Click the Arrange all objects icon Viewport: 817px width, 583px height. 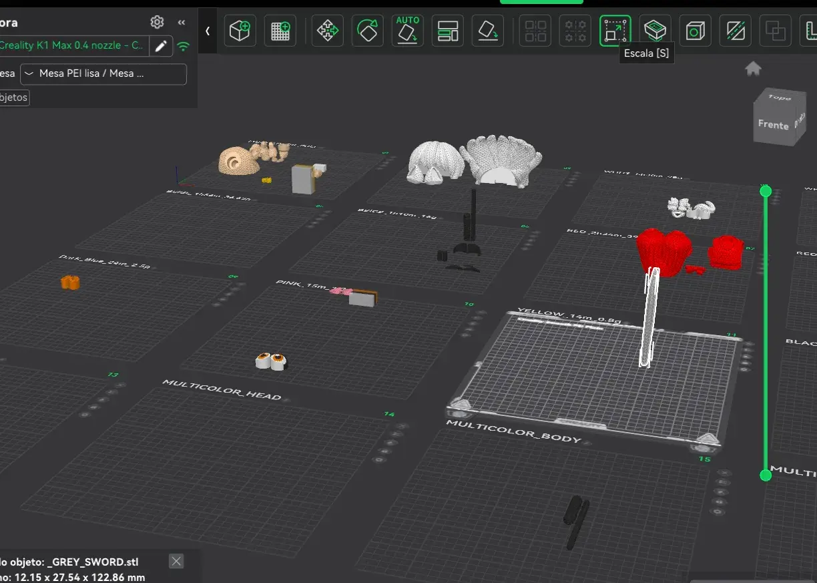pos(448,31)
